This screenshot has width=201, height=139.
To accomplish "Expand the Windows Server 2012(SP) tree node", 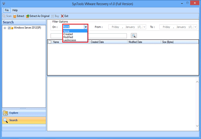I will coord(5,28).
